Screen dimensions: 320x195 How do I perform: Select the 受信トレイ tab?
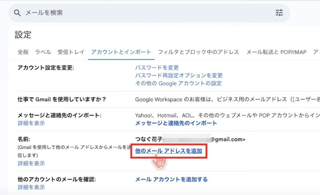tap(71, 52)
